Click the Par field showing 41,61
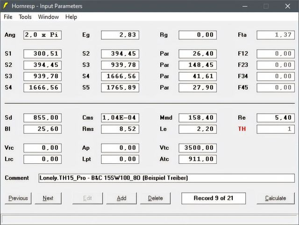Viewport: 299px width, 225px height. 198,76
